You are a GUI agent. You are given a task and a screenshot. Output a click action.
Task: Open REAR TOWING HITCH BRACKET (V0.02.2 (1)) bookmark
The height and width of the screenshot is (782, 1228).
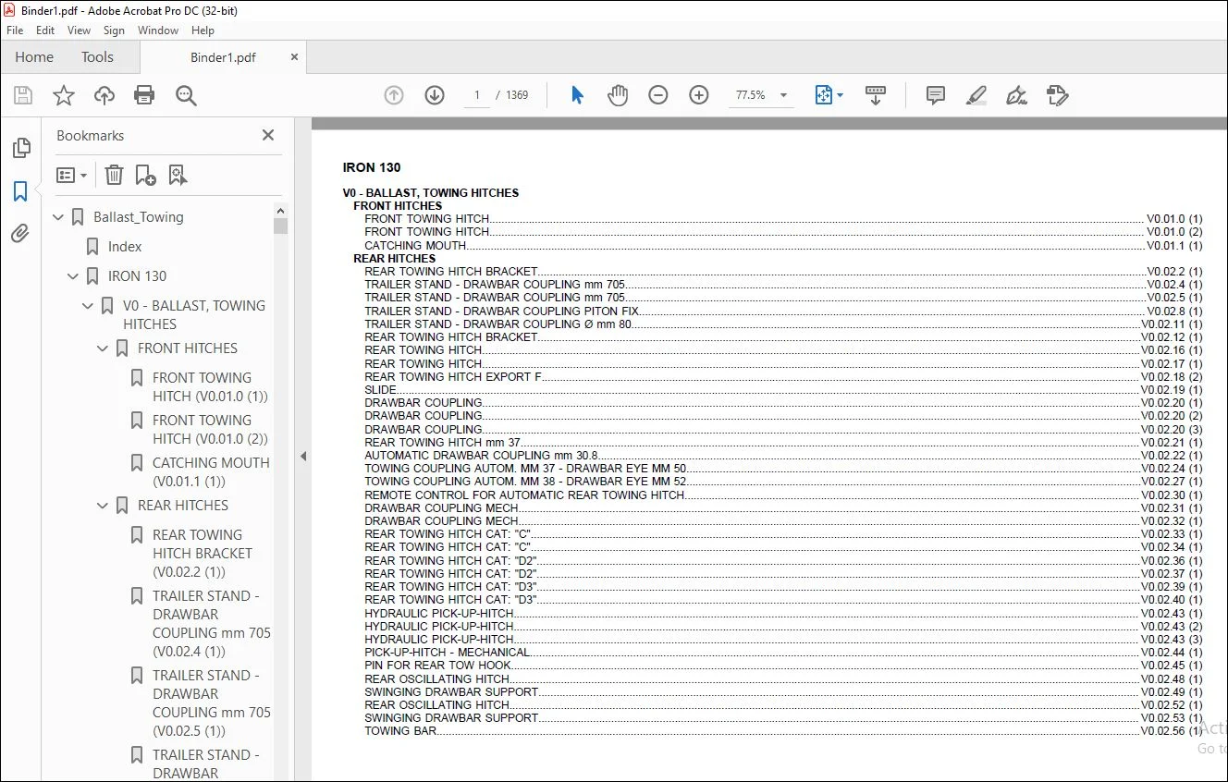click(x=203, y=554)
